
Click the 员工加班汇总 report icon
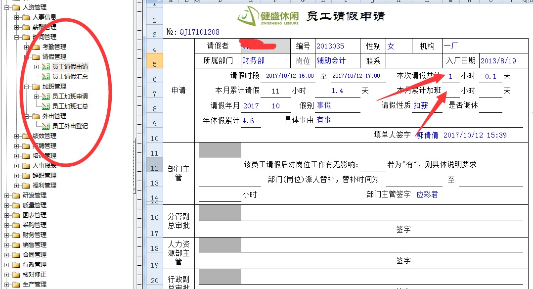[x=45, y=106]
